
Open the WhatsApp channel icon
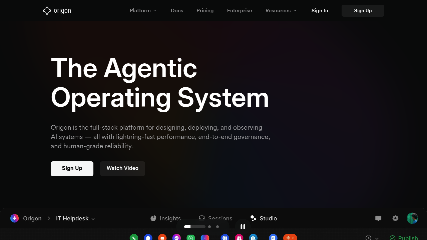click(190, 237)
